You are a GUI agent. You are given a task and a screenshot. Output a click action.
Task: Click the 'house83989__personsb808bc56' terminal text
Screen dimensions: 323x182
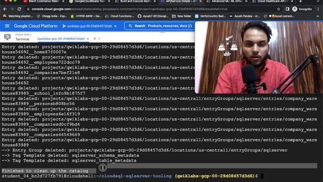38,104
